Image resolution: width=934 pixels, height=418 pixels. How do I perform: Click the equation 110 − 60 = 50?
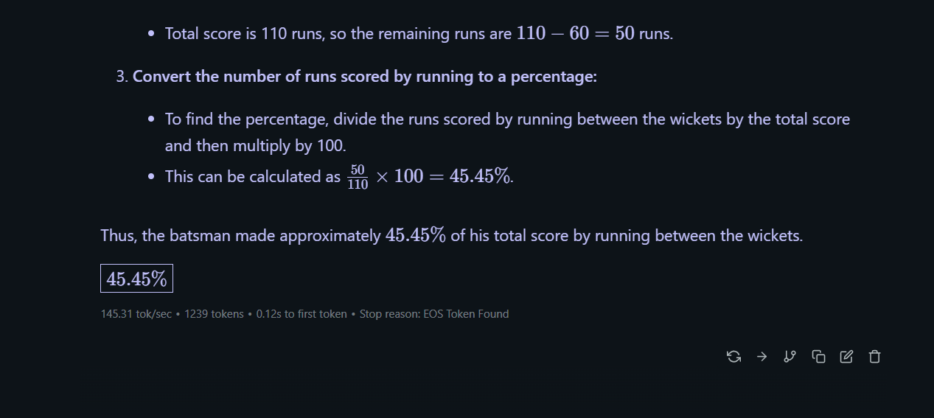(x=575, y=34)
